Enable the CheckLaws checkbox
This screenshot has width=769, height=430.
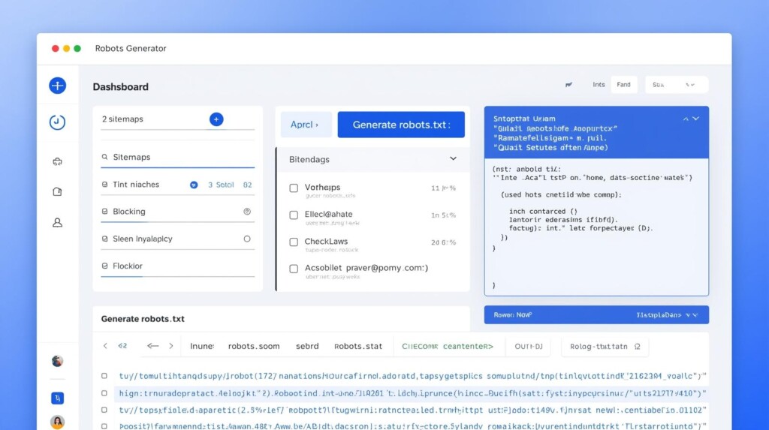click(294, 242)
